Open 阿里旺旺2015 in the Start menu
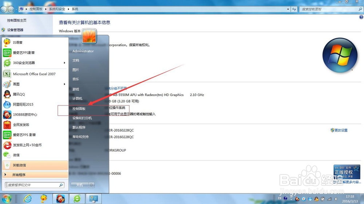The width and height of the screenshot is (364, 204). point(35,105)
